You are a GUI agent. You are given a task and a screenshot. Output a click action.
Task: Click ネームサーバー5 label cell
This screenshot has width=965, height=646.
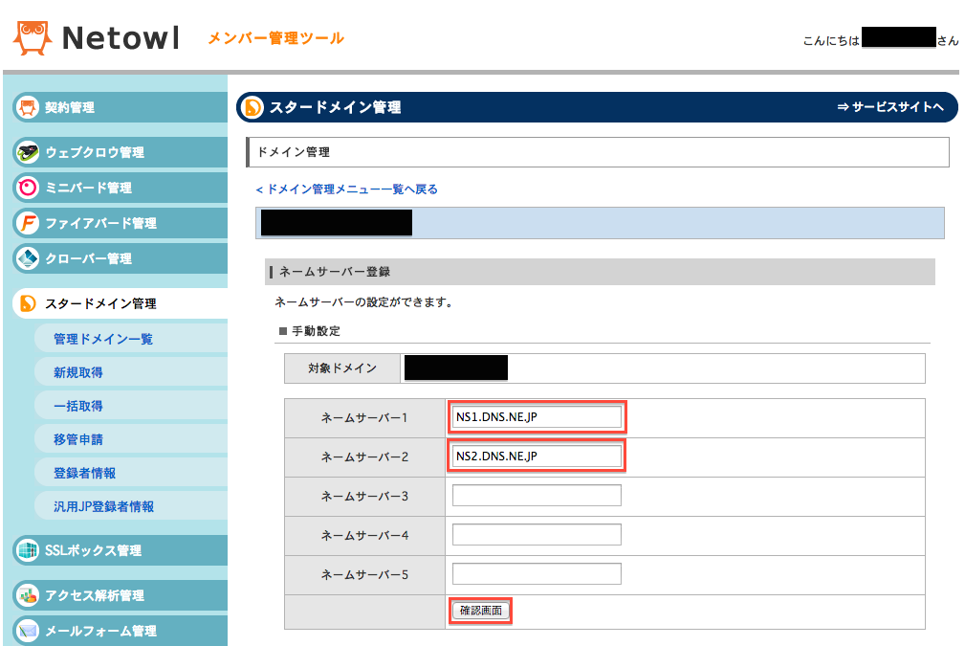tap(364, 575)
